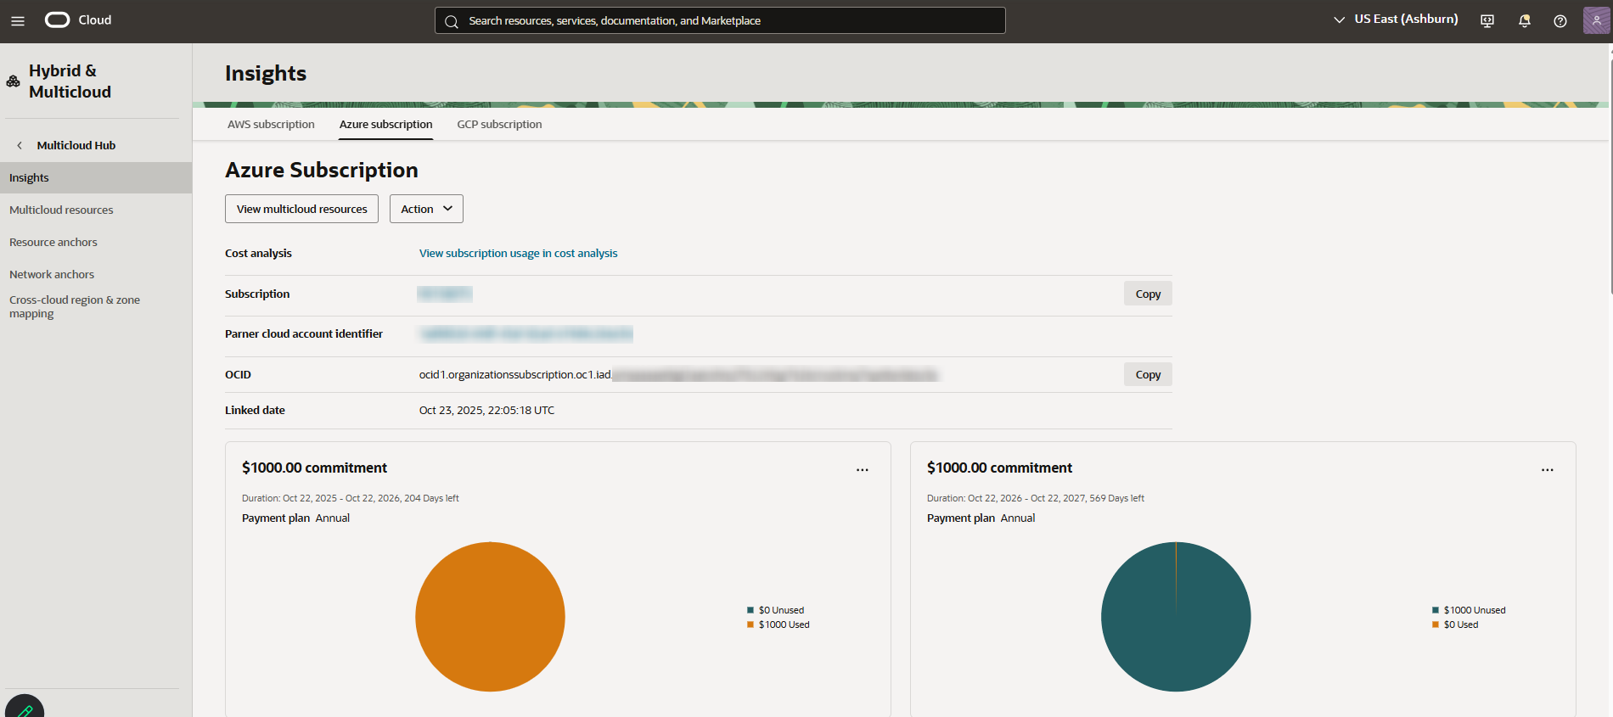Open the hamburger navigation menu

point(17,20)
